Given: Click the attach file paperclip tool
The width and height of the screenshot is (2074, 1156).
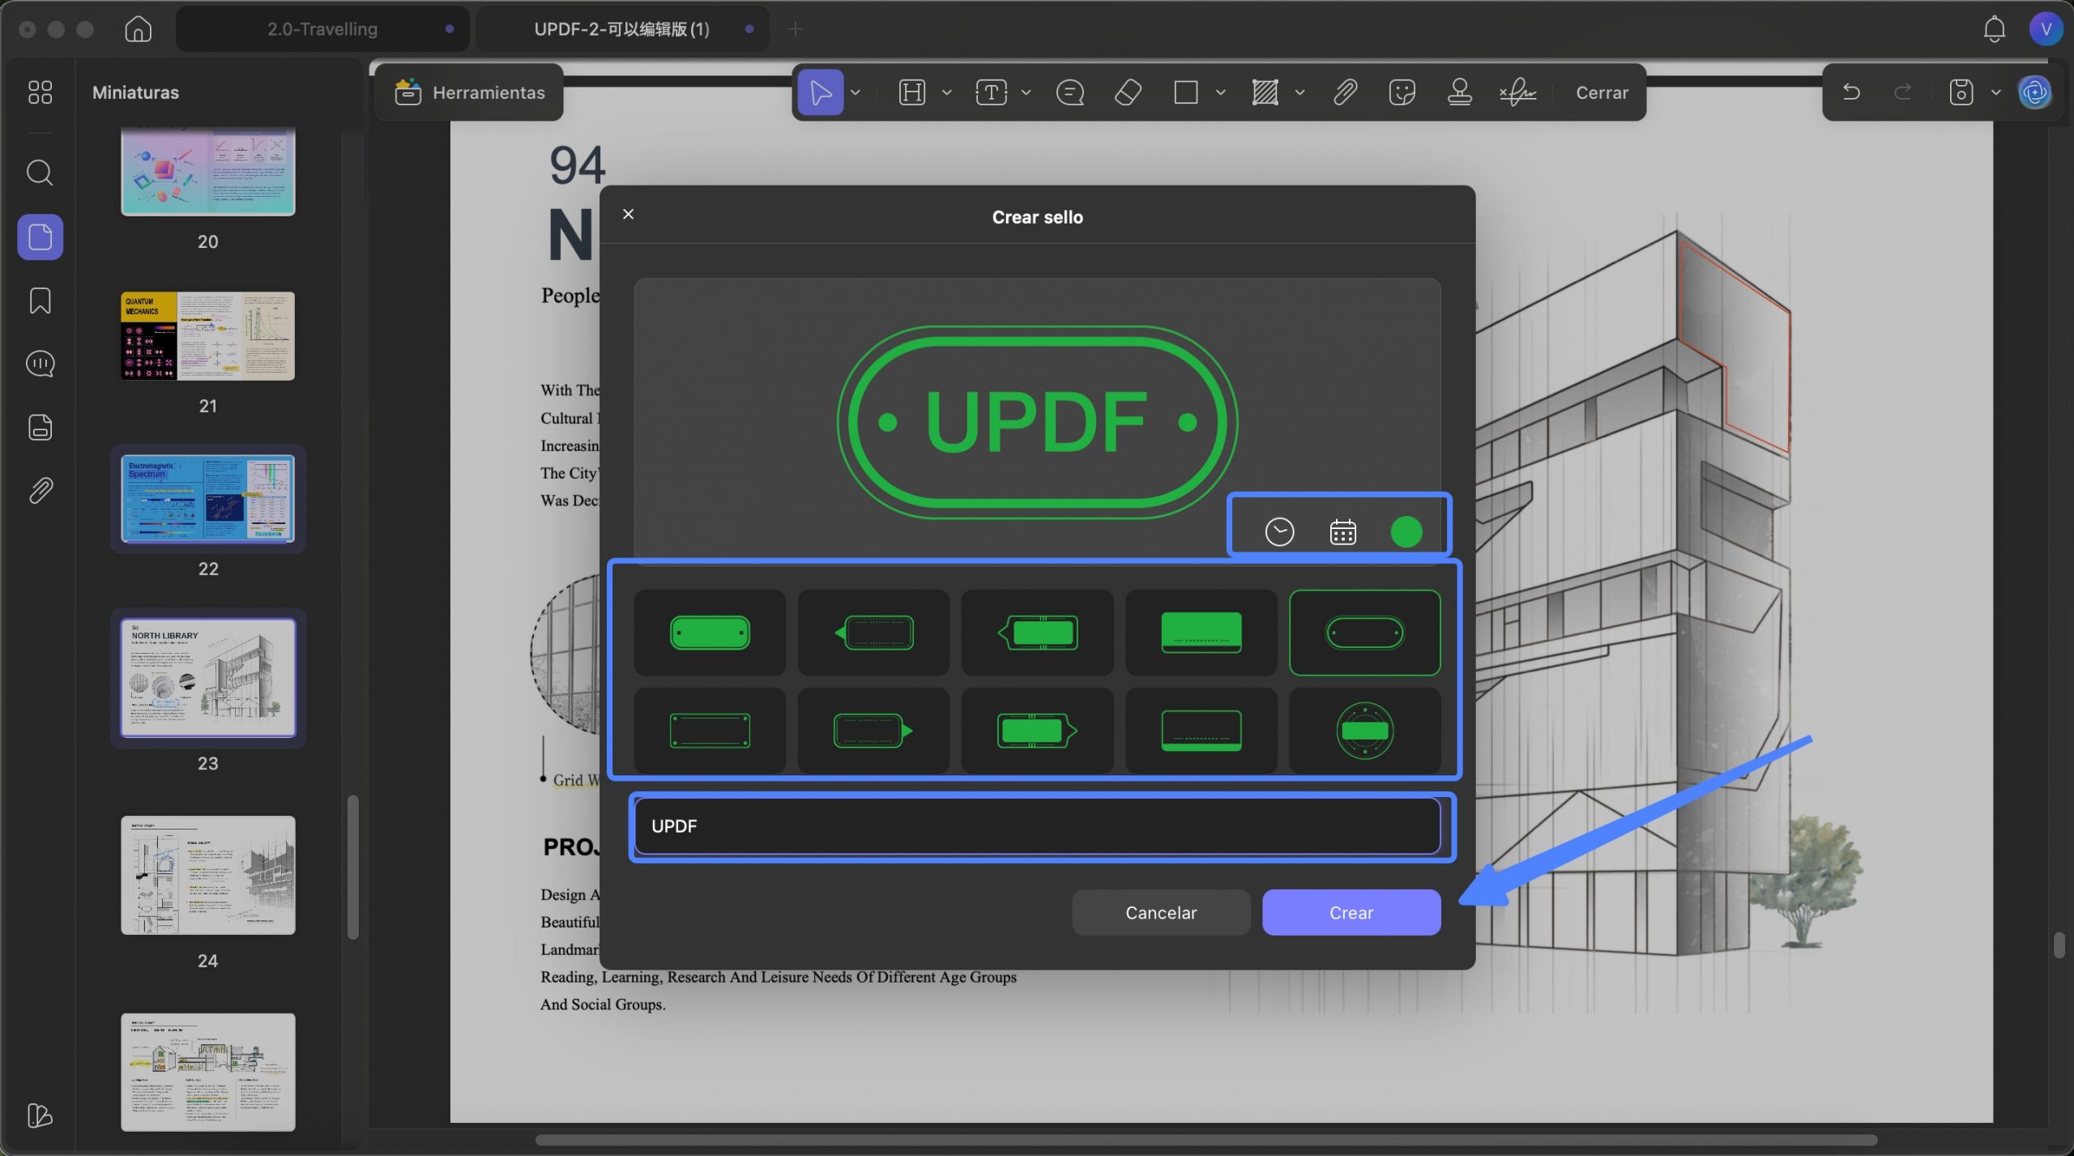Looking at the screenshot, I should tap(1345, 92).
